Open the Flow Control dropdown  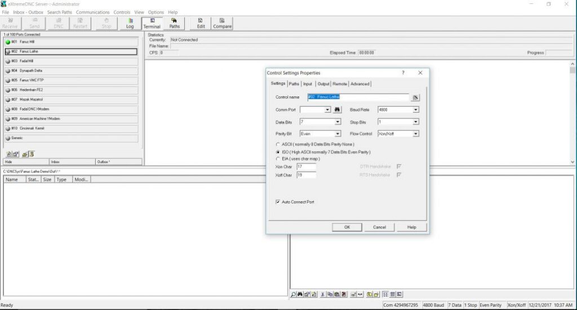tap(415, 134)
